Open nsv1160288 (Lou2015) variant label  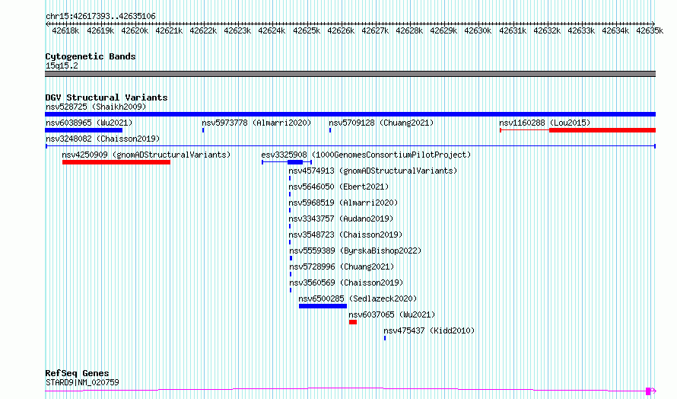click(x=545, y=123)
